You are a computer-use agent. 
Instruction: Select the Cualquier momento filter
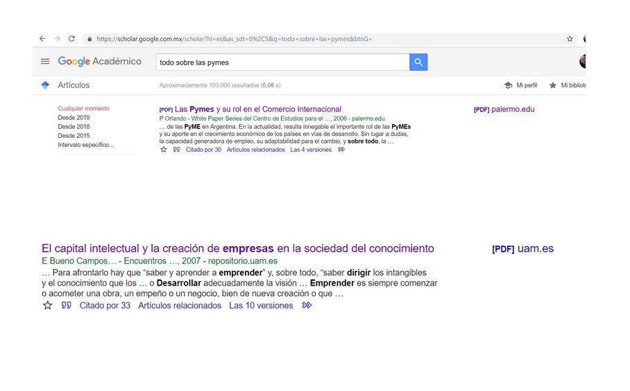point(83,109)
